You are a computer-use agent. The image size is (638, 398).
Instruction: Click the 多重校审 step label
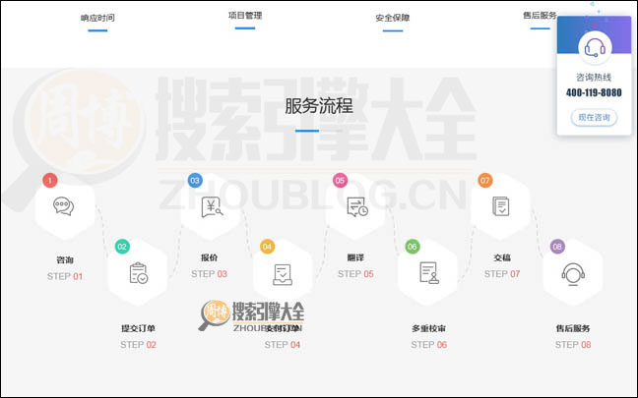point(429,328)
